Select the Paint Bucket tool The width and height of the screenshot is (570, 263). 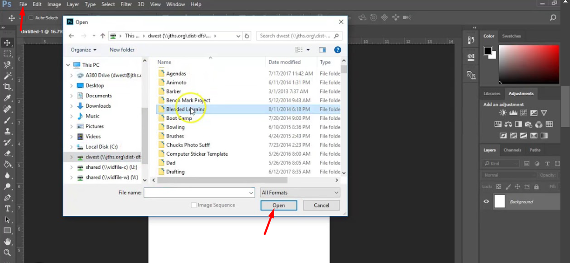point(8,164)
